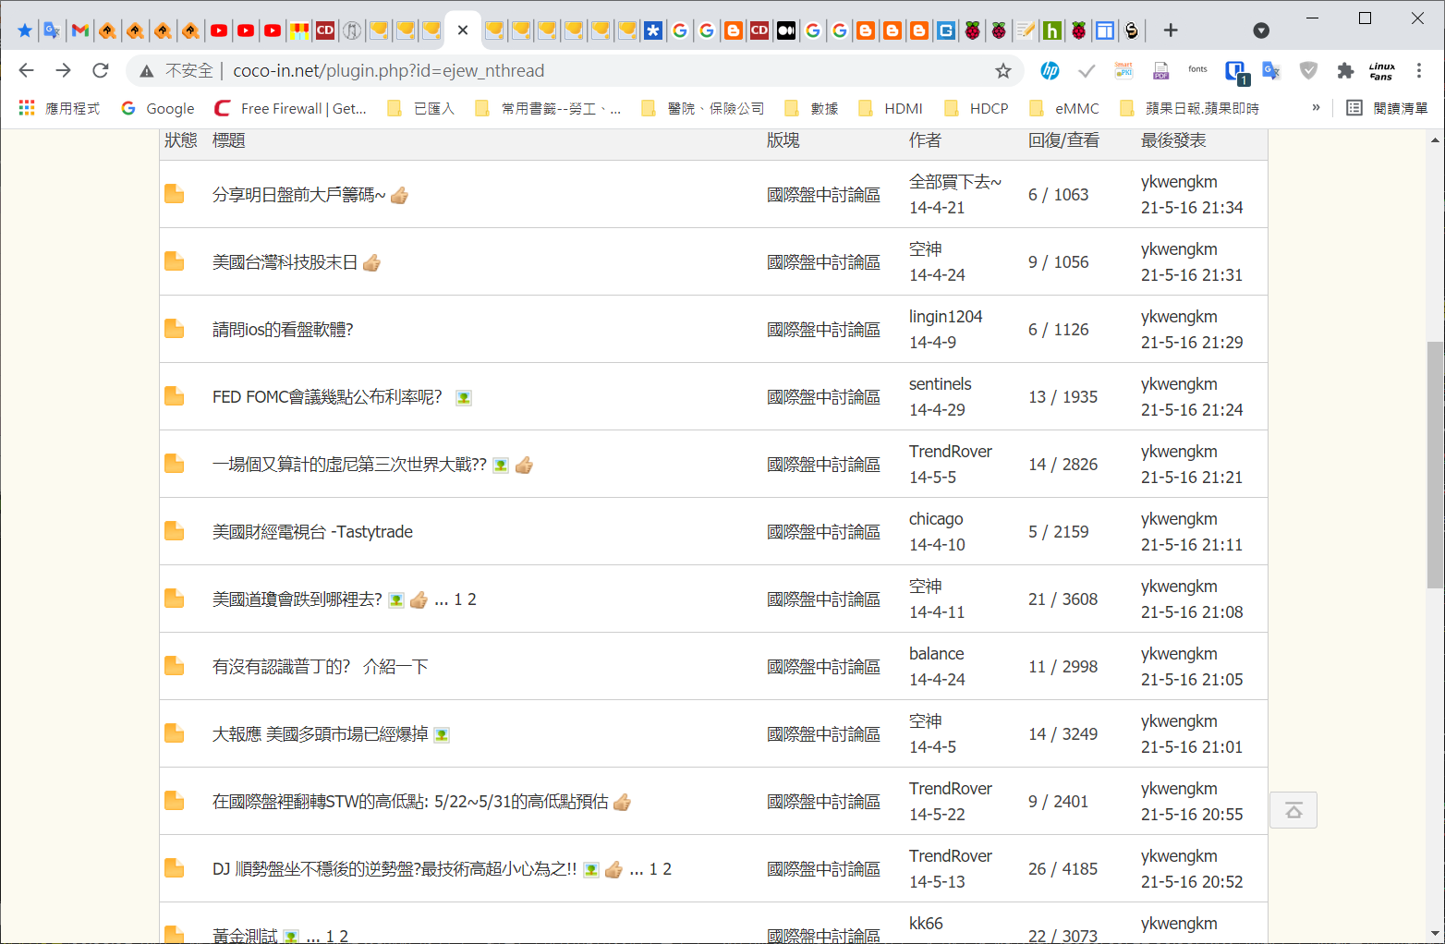This screenshot has width=1445, height=944.
Task: Open author profile lingin1204
Action: [945, 317]
